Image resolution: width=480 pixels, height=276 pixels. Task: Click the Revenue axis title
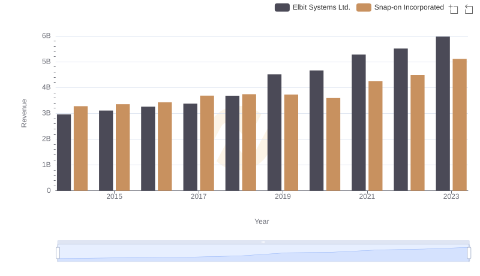click(24, 113)
